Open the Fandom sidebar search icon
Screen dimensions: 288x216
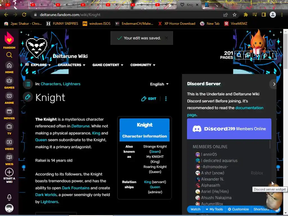tap(9, 55)
